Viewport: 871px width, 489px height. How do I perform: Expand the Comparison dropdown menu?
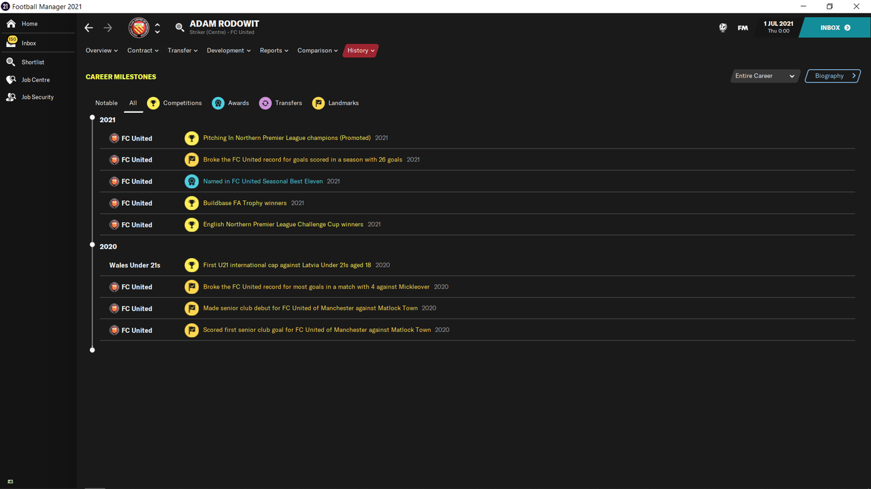[x=318, y=50]
